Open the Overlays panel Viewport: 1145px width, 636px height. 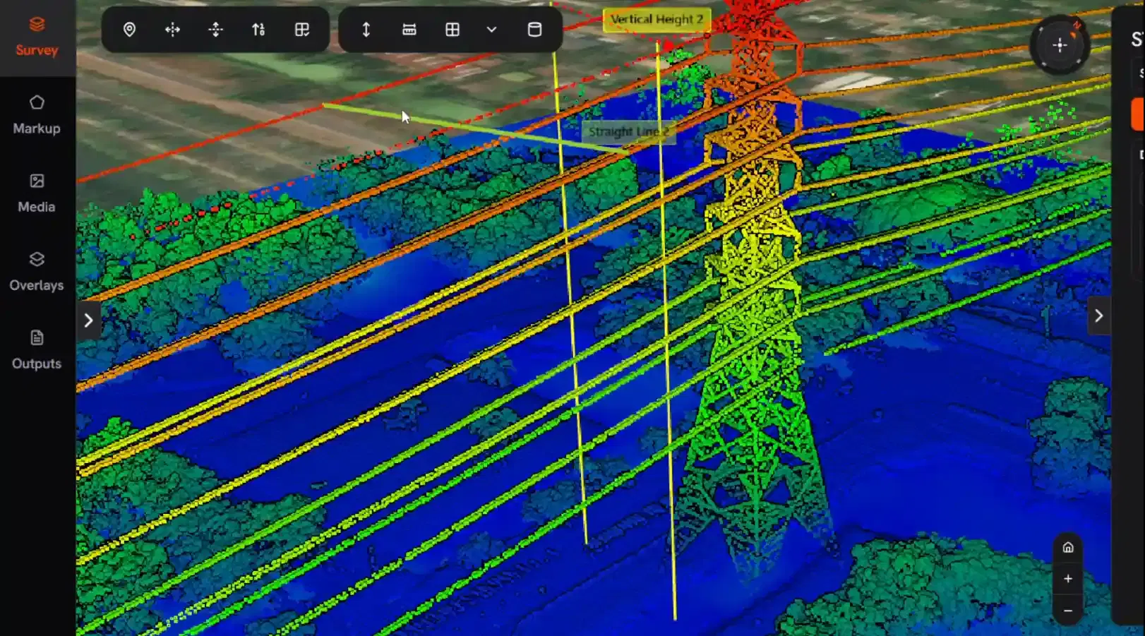(36, 272)
